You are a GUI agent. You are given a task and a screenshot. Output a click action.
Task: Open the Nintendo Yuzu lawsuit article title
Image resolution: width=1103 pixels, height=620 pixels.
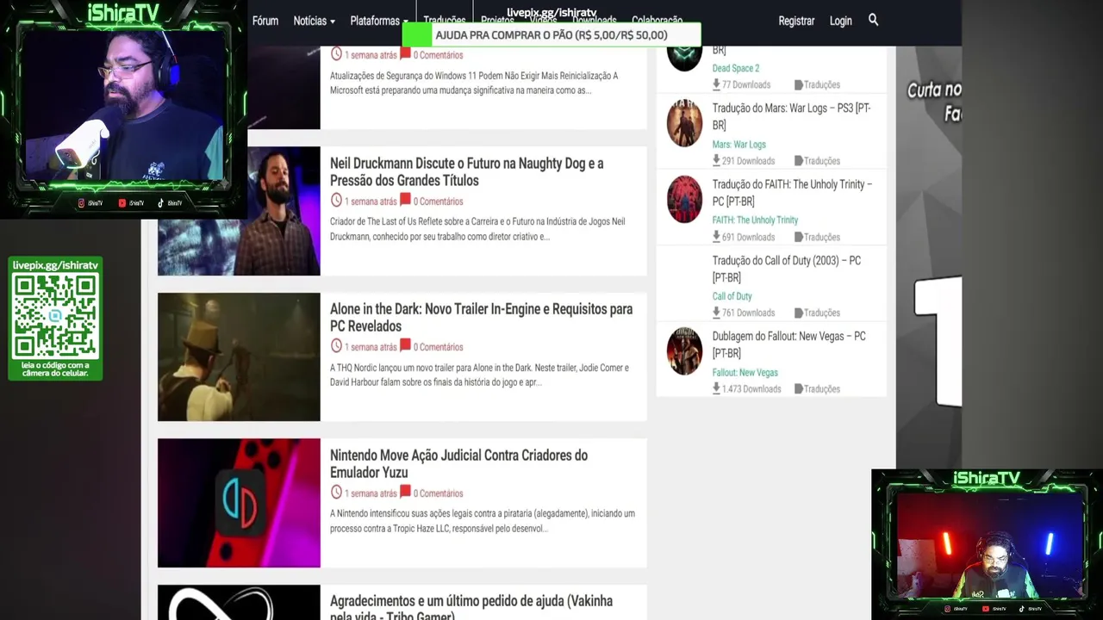[458, 464]
